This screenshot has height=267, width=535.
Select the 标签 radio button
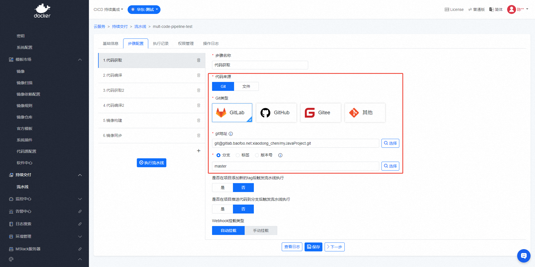[238, 155]
